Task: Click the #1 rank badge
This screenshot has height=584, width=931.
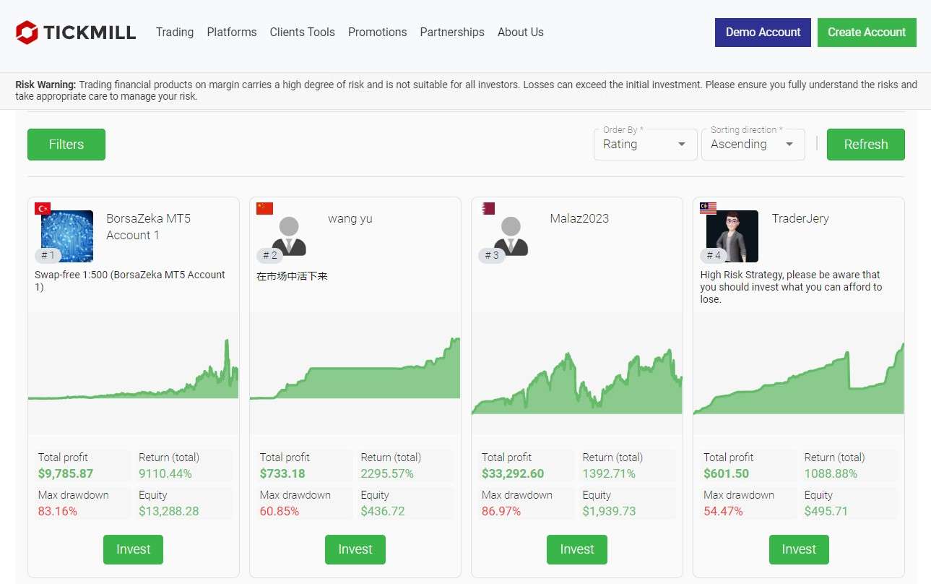Action: (48, 255)
